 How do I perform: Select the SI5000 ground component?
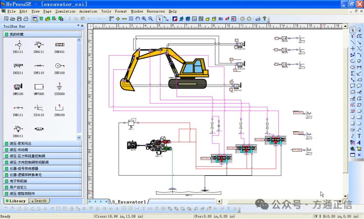[x=60, y=89]
